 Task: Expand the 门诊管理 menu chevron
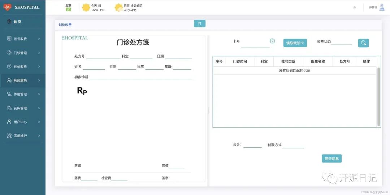[39, 53]
